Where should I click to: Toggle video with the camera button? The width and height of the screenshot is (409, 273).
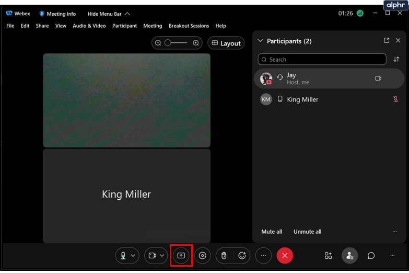click(x=153, y=255)
